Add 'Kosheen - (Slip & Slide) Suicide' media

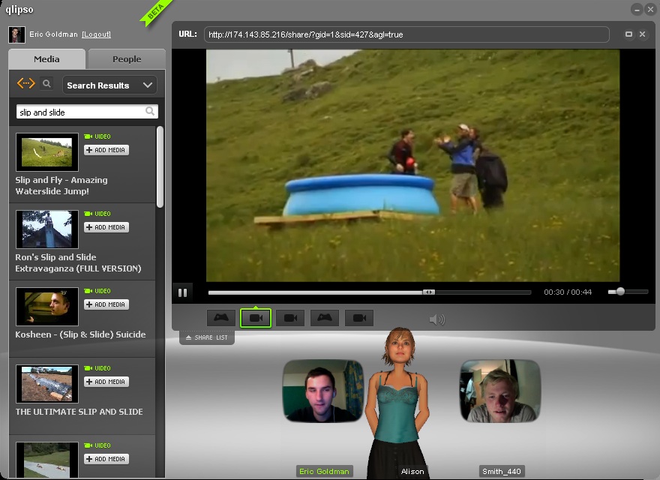point(106,304)
